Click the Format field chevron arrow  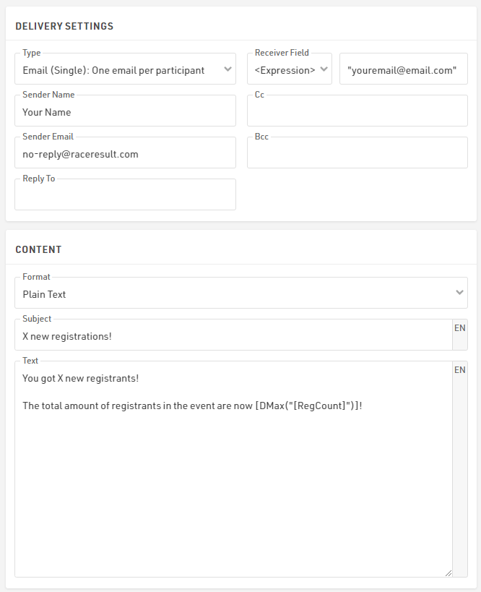point(459,292)
